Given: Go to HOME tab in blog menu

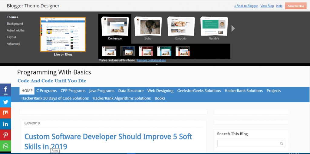Looking at the screenshot, I should click(x=27, y=91).
